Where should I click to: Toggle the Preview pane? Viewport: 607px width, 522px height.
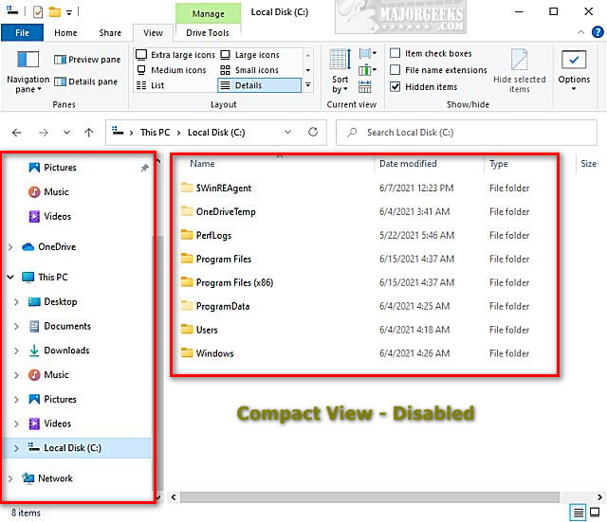point(87,60)
